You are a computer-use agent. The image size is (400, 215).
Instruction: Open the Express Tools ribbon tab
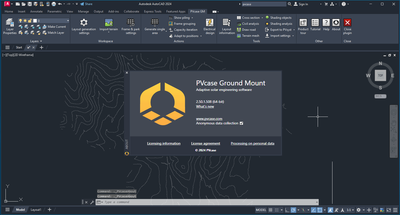(153, 11)
